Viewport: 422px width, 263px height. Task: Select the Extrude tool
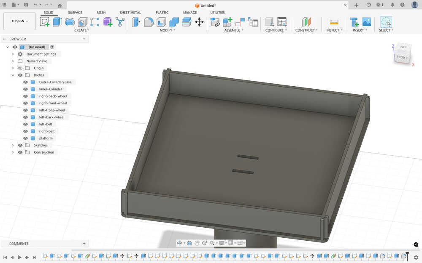[57, 22]
